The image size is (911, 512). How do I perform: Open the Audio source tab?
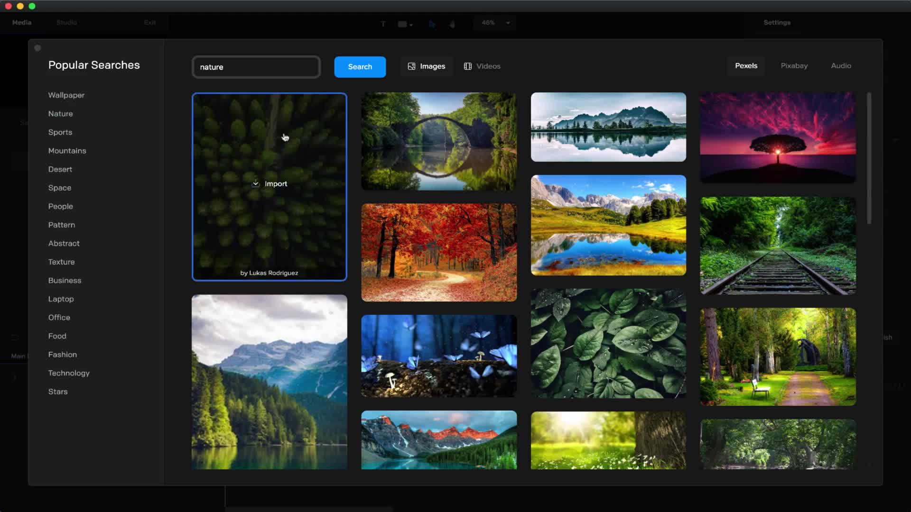(841, 66)
